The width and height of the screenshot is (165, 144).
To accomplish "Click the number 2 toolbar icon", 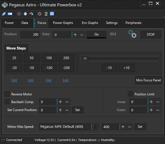I will (46, 14).
